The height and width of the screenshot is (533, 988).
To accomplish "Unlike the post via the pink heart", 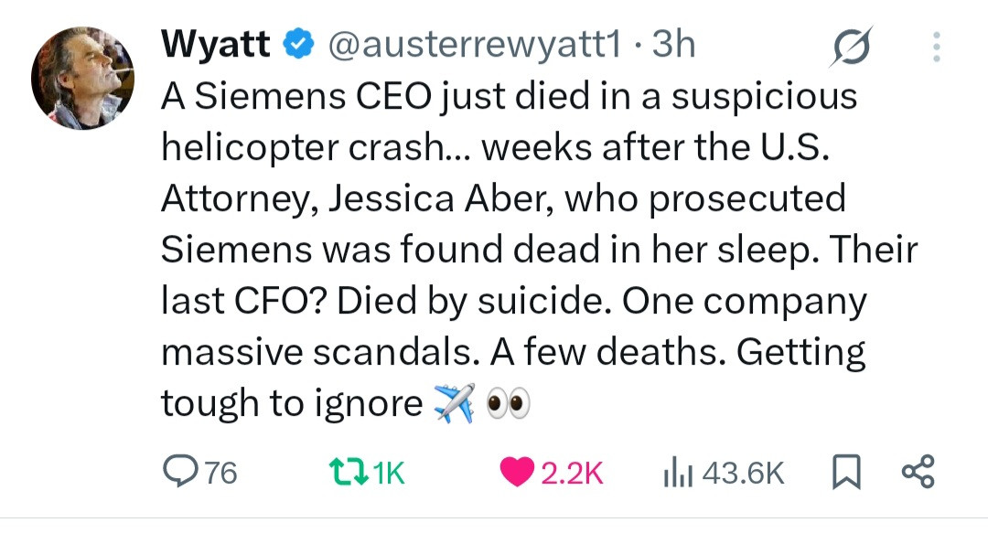I will tap(517, 472).
